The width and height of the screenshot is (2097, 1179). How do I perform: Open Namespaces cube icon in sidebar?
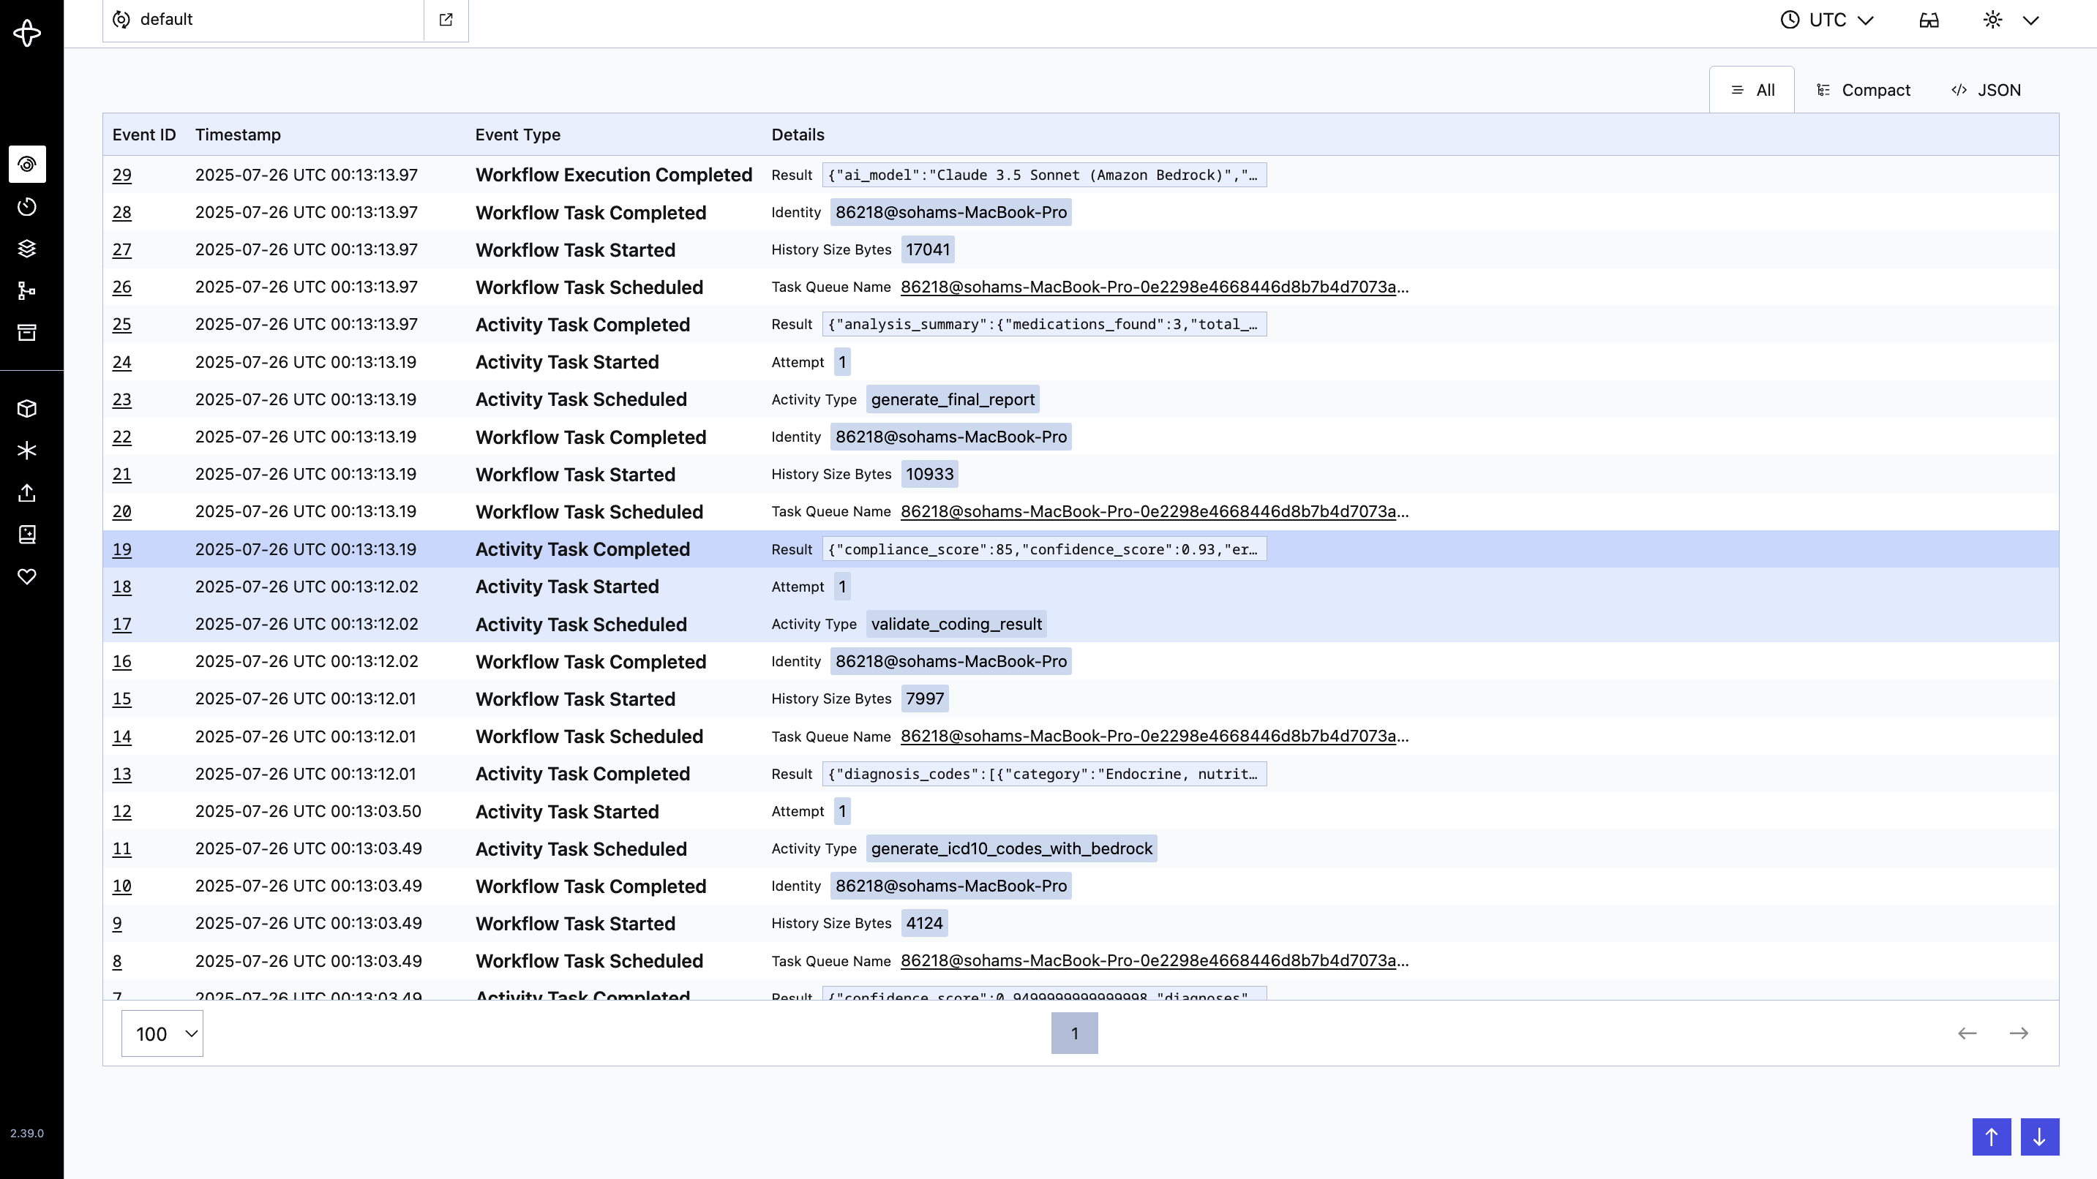(x=27, y=408)
